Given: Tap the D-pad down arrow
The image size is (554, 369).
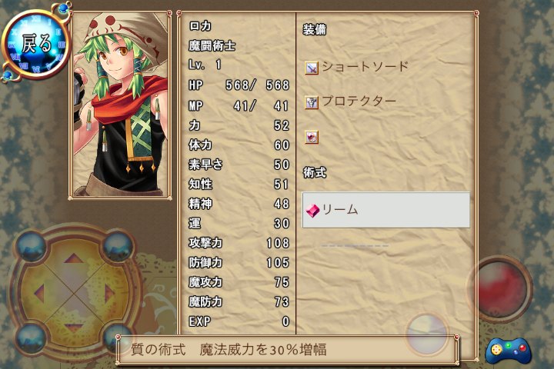Looking at the screenshot, I should pyautogui.click(x=74, y=328).
